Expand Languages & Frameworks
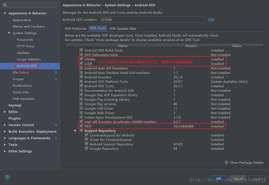 pos(5,138)
